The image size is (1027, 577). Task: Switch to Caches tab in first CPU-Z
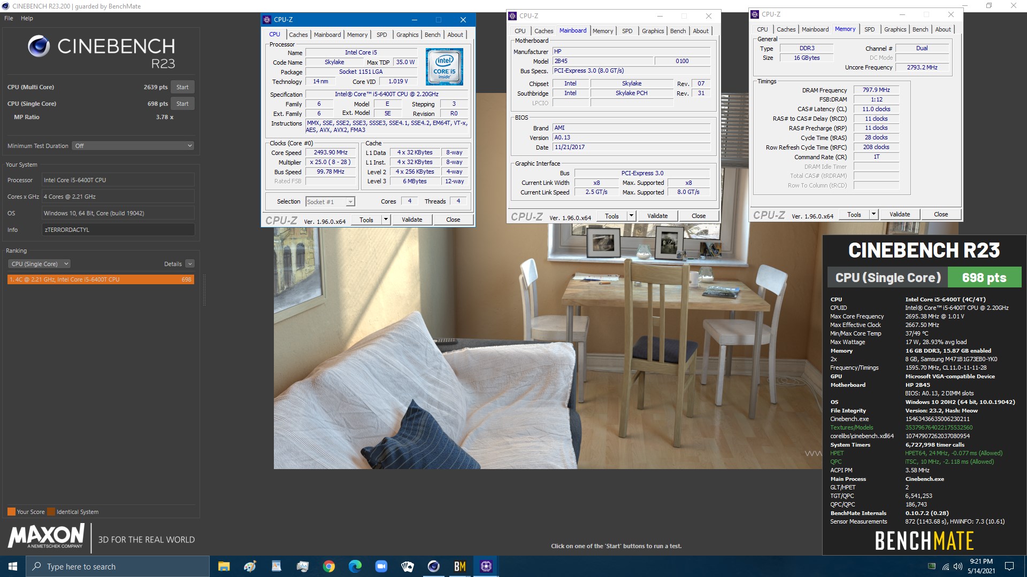pyautogui.click(x=298, y=35)
